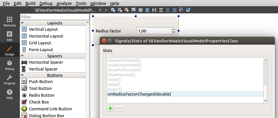The height and width of the screenshot is (118, 278).
Task: Open the Build menu
Action: (30, 3)
